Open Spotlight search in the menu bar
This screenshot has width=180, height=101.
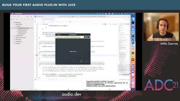tap(119, 13)
